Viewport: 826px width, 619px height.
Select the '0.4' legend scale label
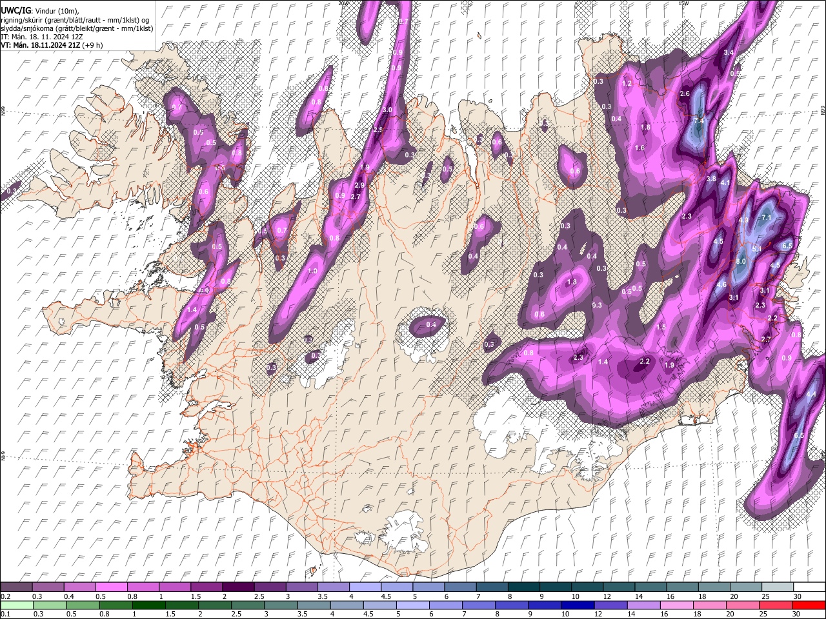point(68,596)
